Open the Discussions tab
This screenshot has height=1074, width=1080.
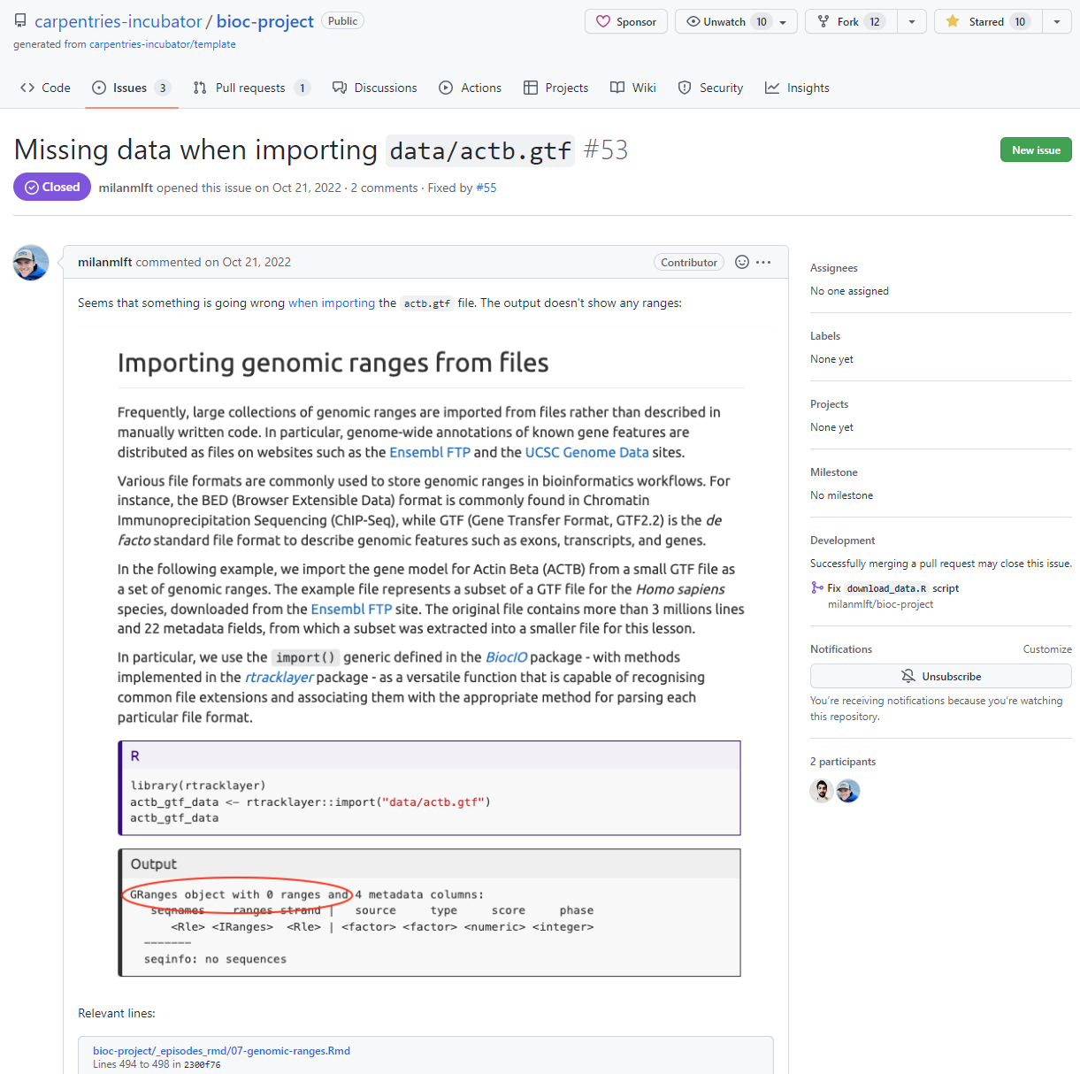(x=375, y=88)
